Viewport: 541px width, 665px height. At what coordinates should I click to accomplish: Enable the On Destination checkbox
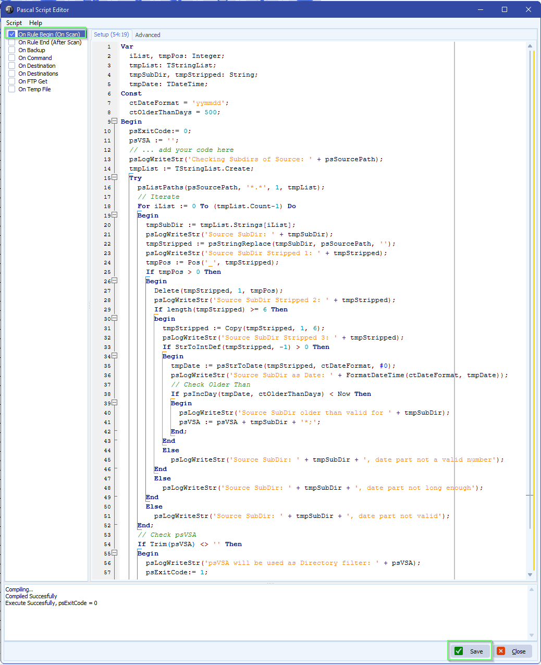(11, 66)
